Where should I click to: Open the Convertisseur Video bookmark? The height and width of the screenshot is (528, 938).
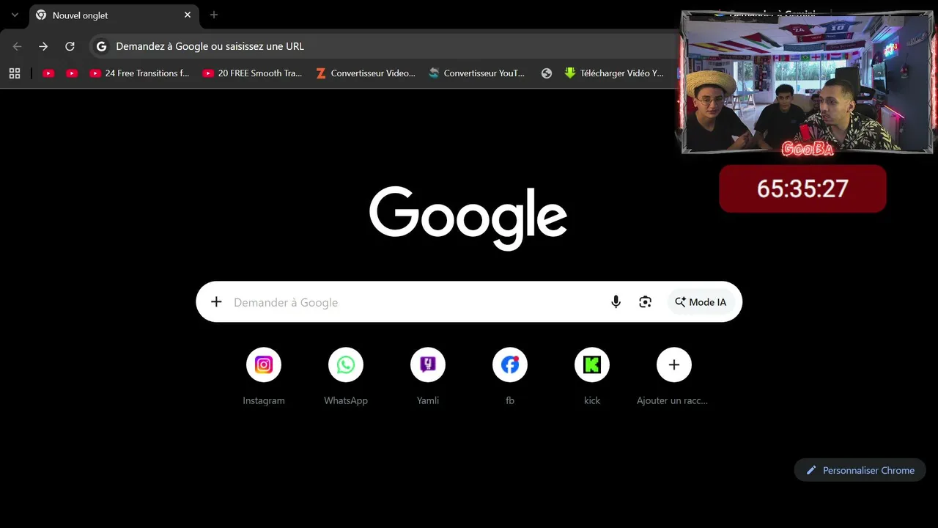365,73
